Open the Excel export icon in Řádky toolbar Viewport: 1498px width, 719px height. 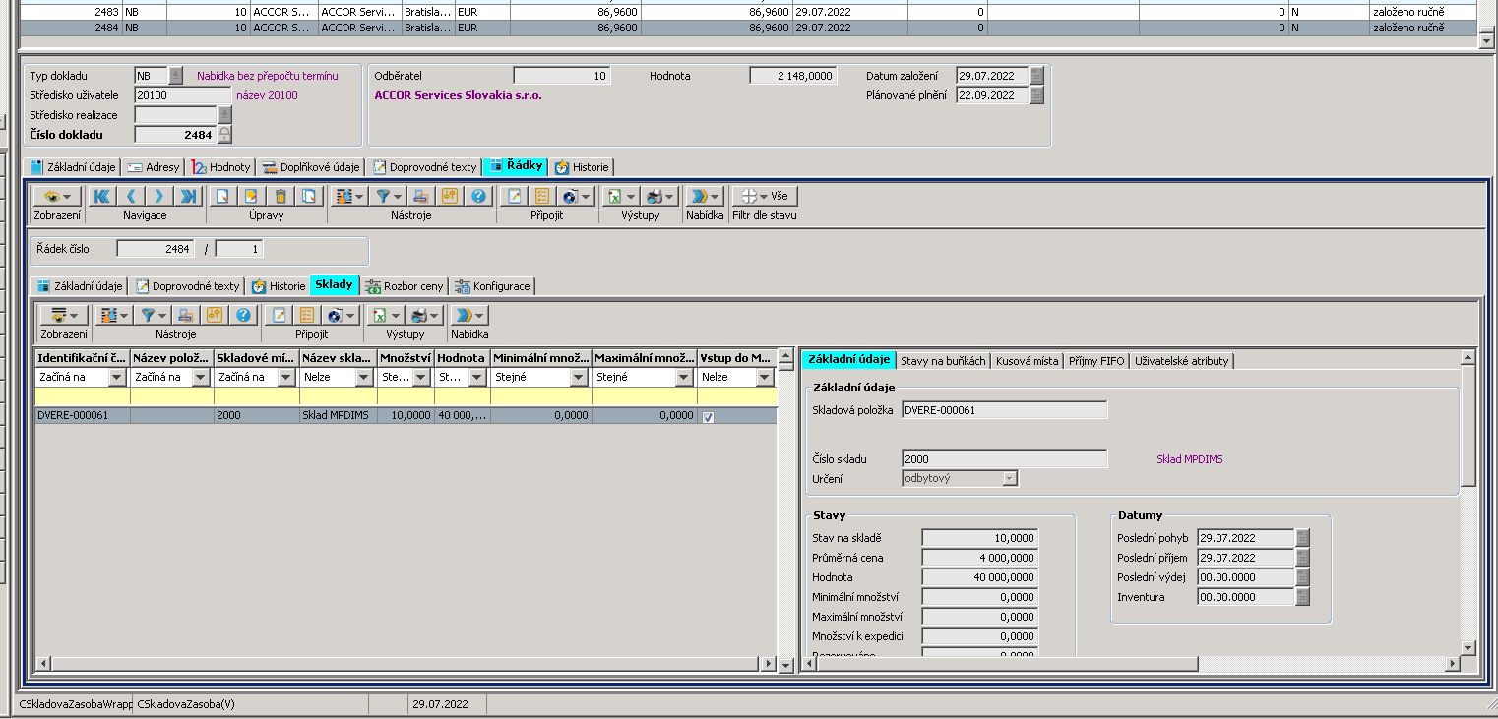[614, 196]
